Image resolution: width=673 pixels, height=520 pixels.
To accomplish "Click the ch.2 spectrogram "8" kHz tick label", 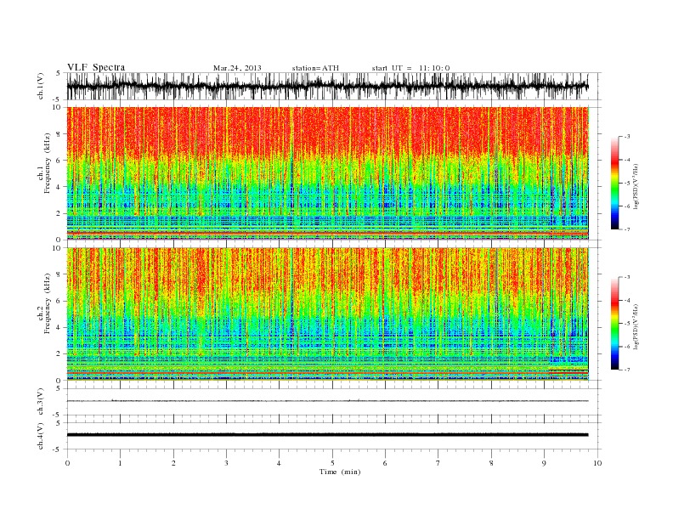I will (x=59, y=274).
